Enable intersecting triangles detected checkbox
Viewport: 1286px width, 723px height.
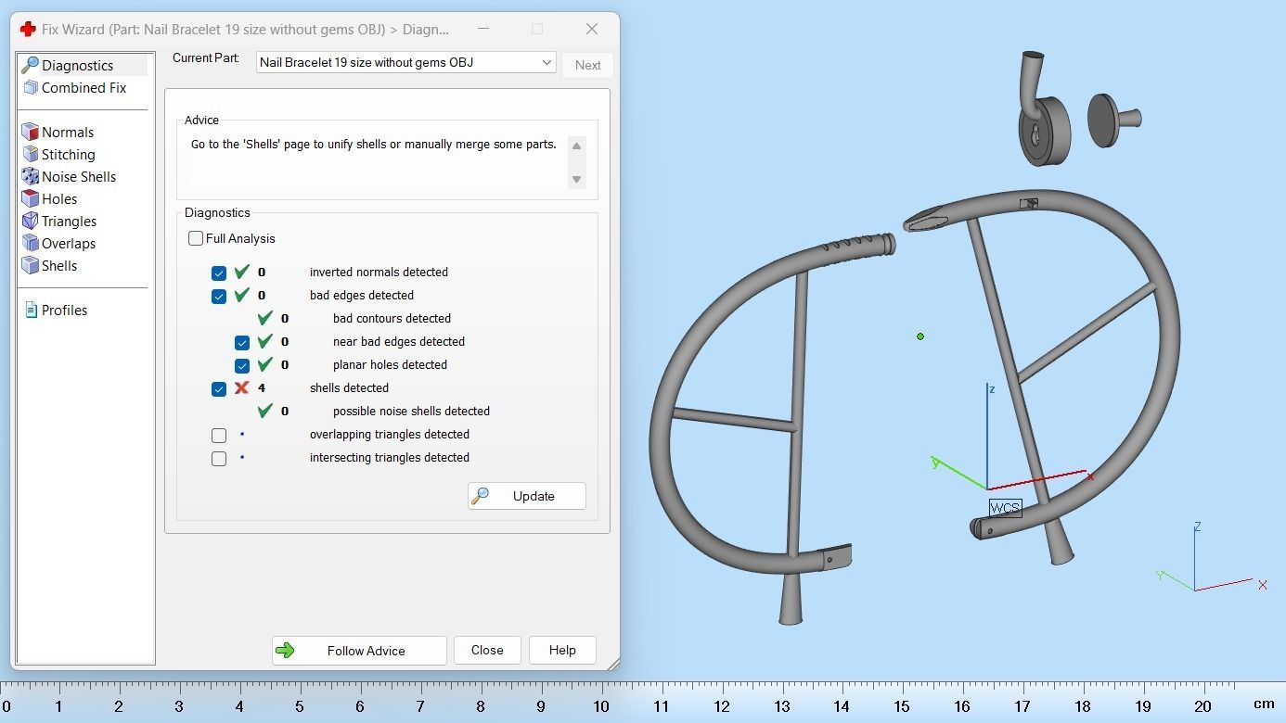coord(219,458)
